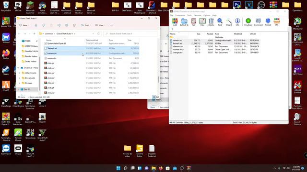Go up one level in WinRAR archive

(172, 29)
